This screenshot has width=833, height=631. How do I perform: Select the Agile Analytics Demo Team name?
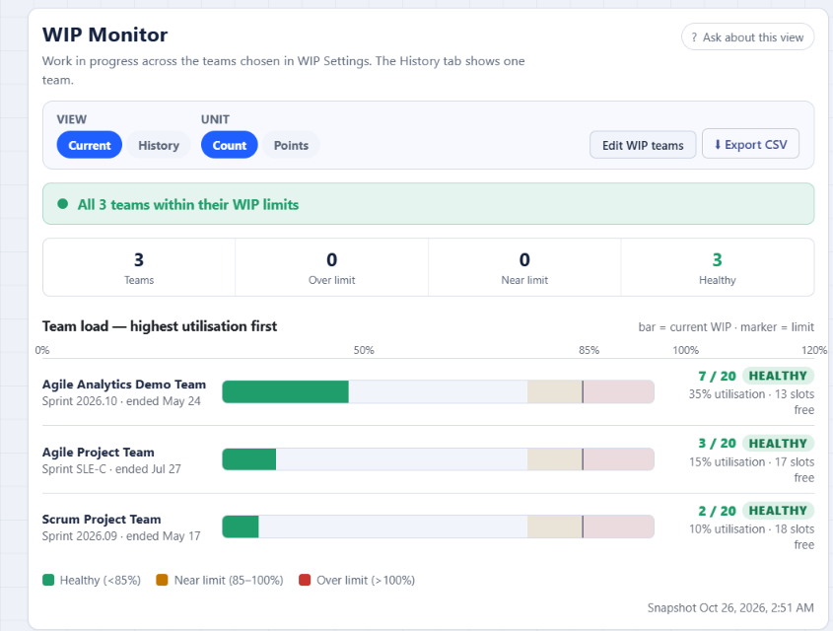pyautogui.click(x=124, y=384)
